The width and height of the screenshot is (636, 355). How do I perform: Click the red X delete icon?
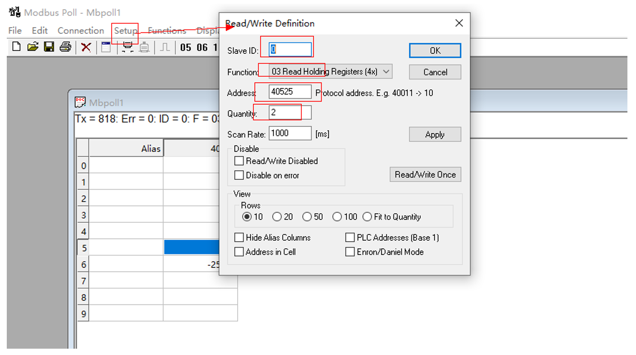[x=86, y=47]
